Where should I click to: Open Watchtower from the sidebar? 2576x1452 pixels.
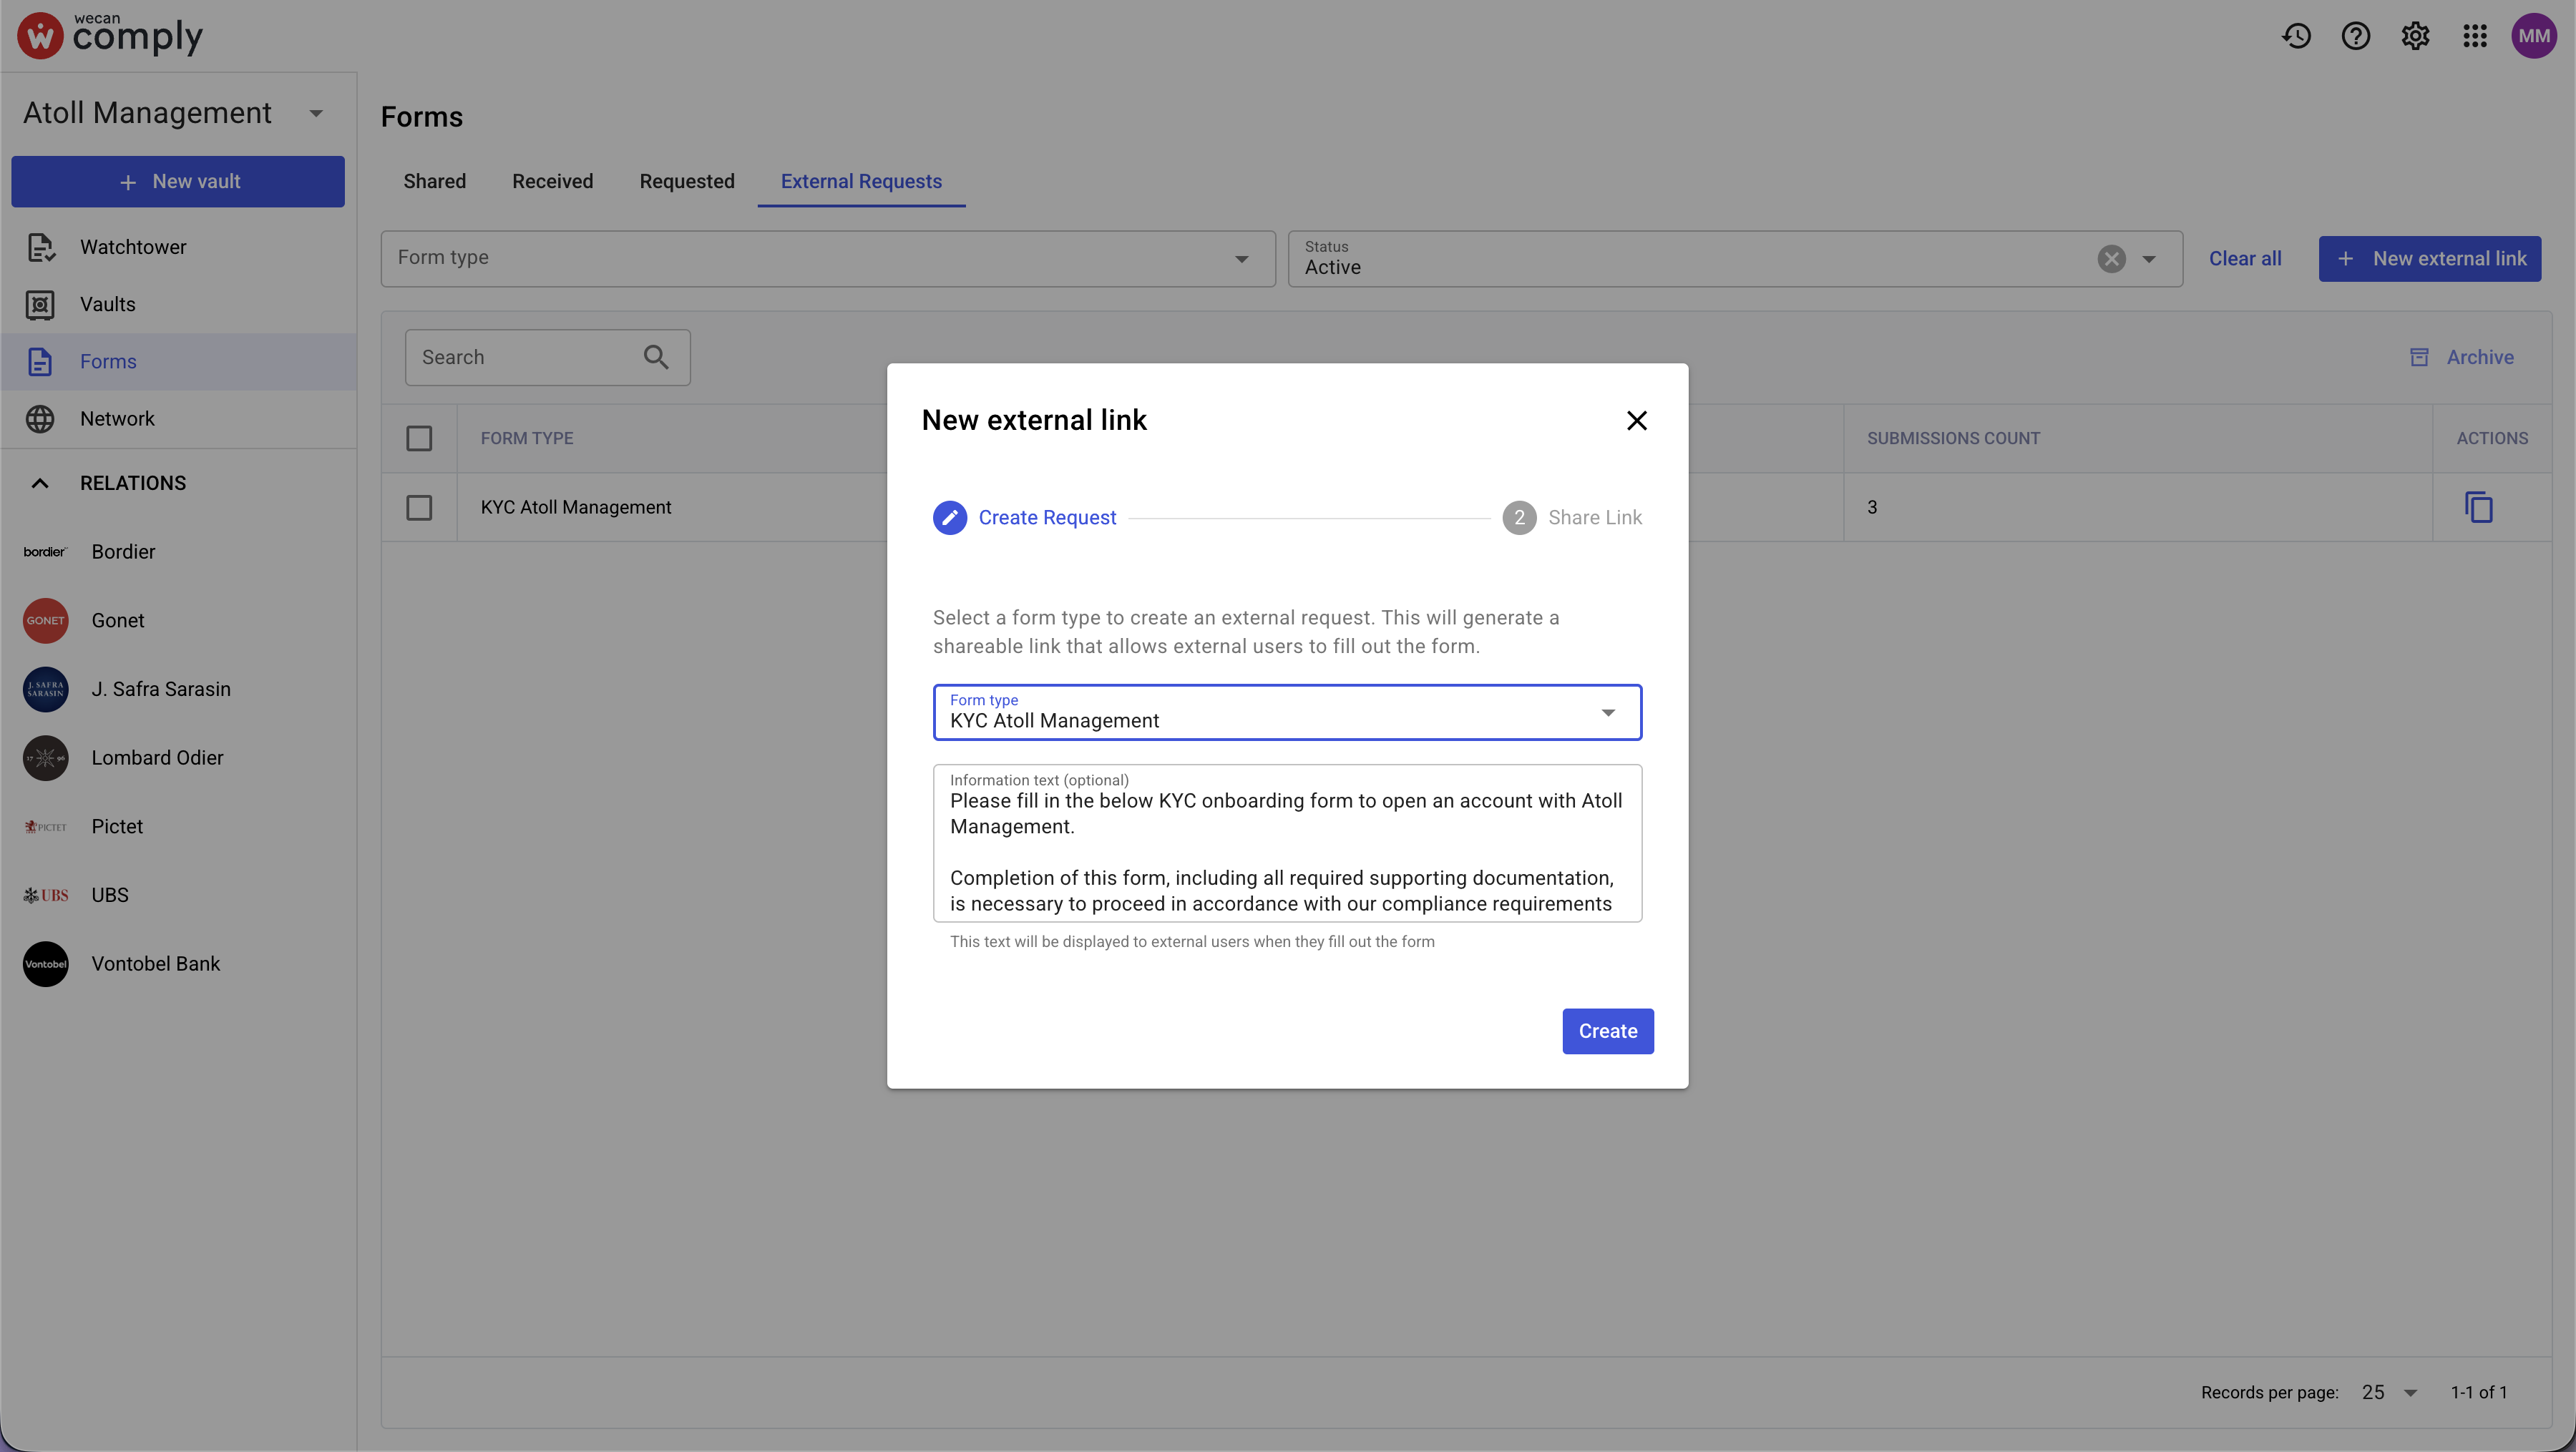133,247
